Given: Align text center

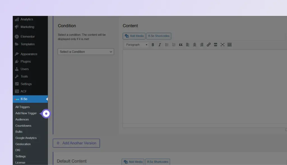Looking at the screenshot, I should coord(195,45).
